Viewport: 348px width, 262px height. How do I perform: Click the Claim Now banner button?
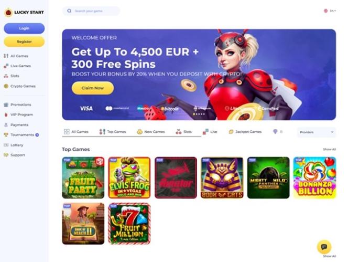point(93,88)
